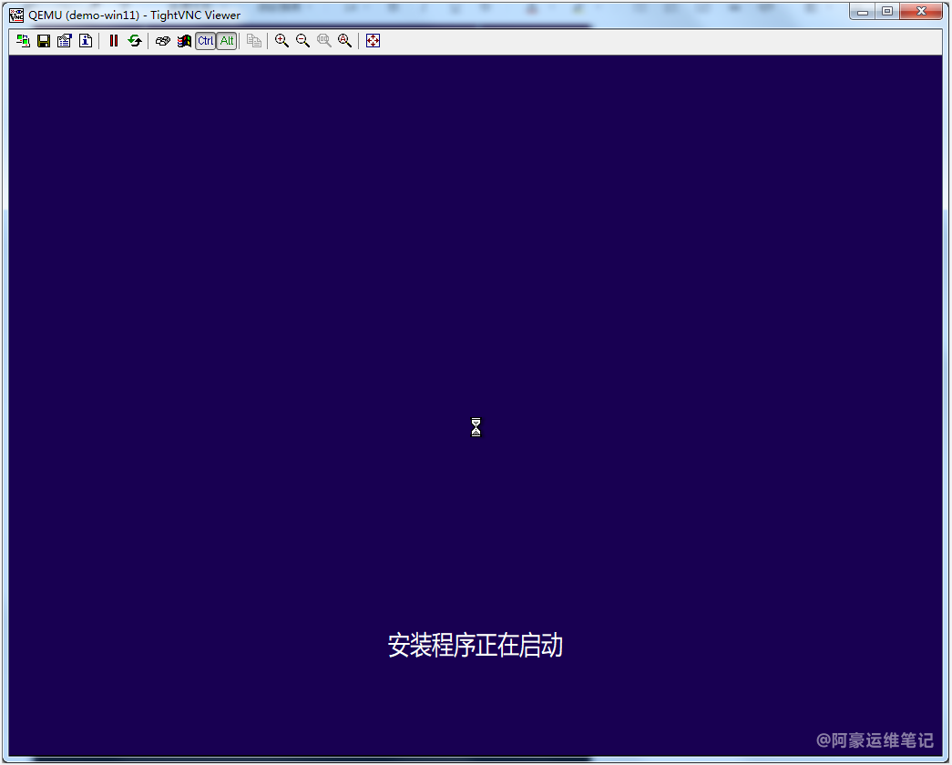Click the grayed-out Transfer files icon
The image size is (952, 765).
(254, 41)
